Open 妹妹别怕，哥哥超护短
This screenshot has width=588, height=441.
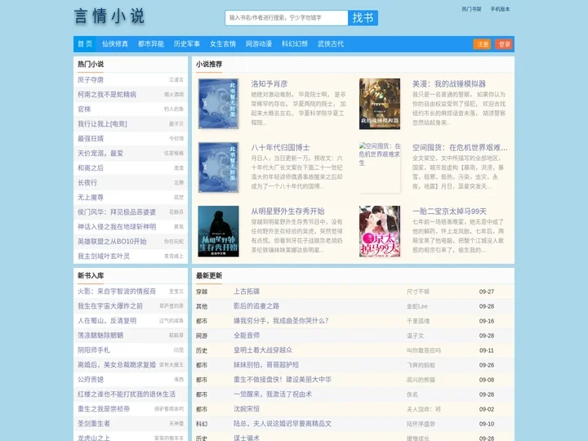coord(266,364)
